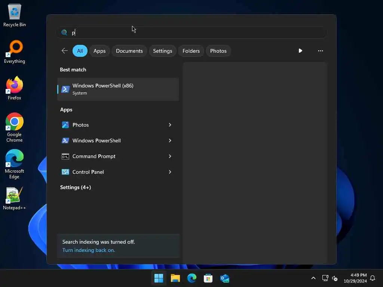Select the Firefox desktop shortcut
Viewport: 383px width, 287px height.
click(x=15, y=88)
